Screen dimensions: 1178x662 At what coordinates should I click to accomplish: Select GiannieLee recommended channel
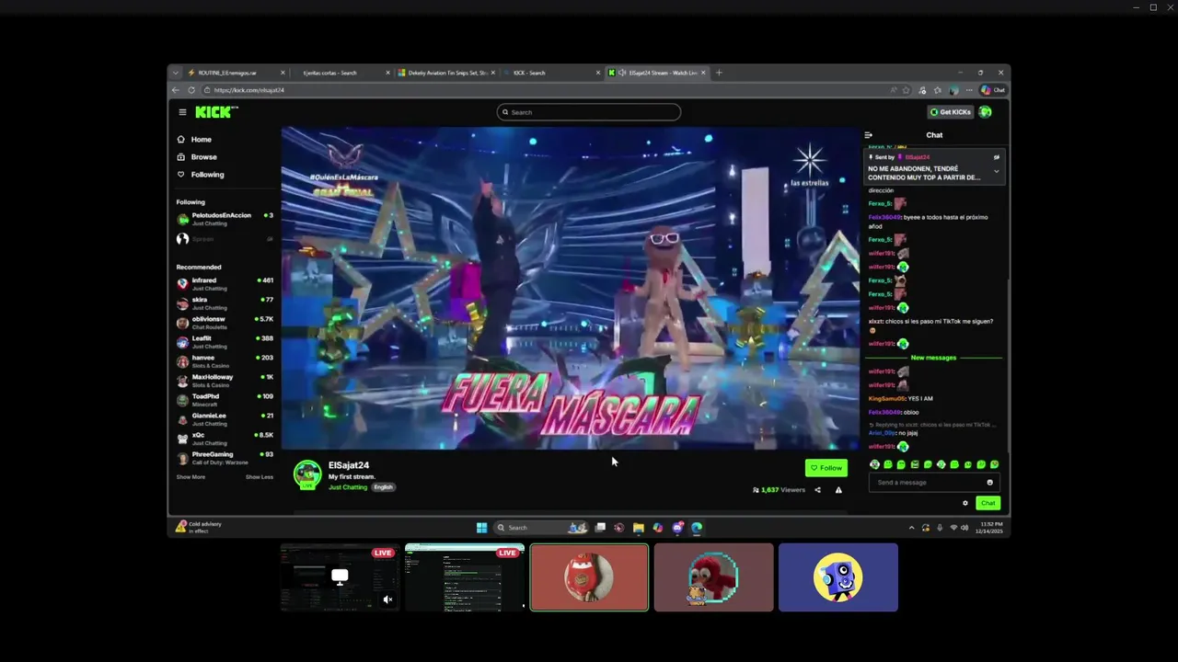pos(225,419)
